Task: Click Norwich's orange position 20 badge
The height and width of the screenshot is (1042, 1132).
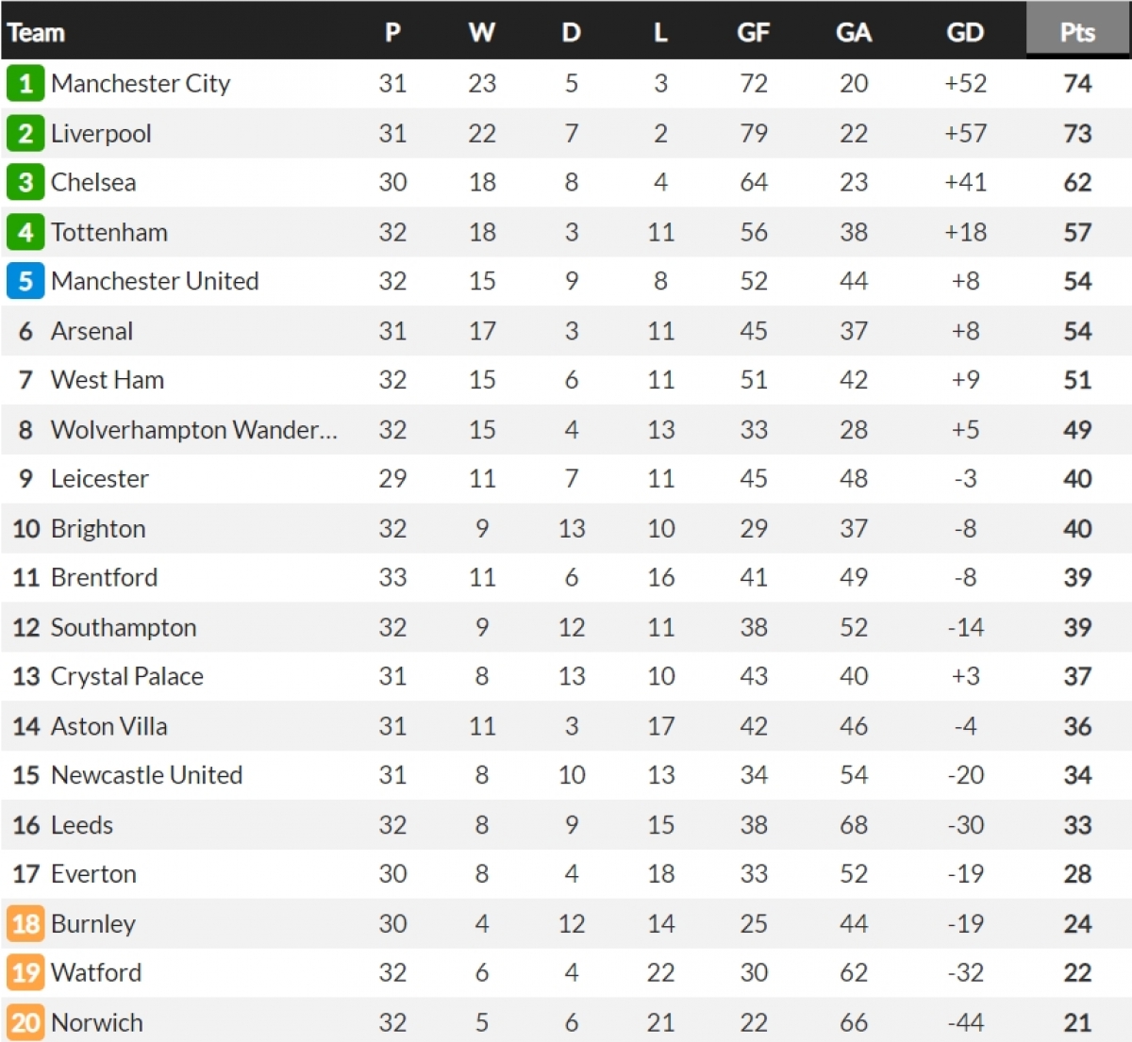Action: pos(25,1022)
